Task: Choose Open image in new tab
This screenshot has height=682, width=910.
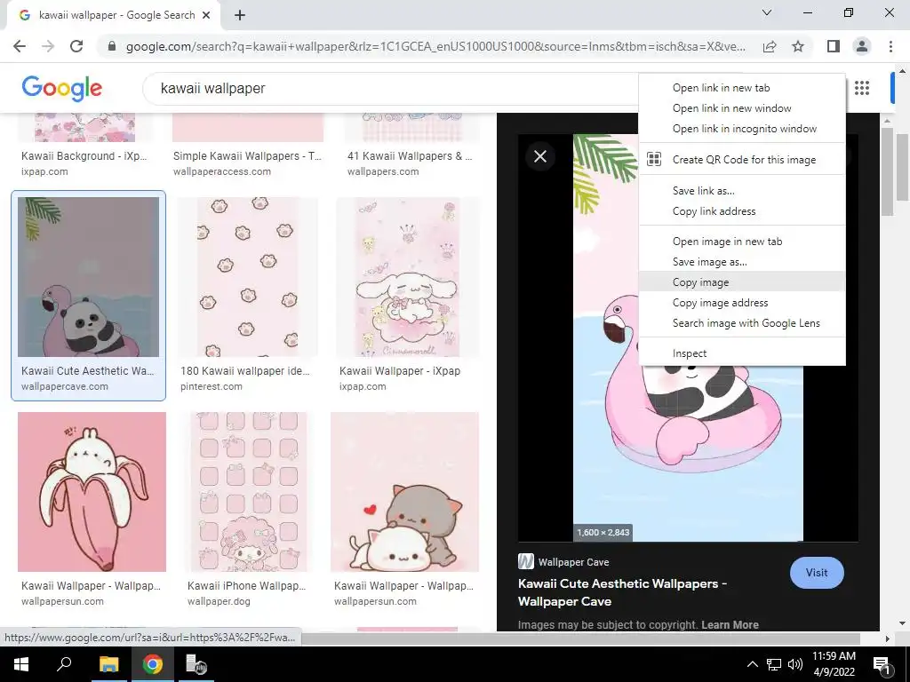Action: (742, 242)
